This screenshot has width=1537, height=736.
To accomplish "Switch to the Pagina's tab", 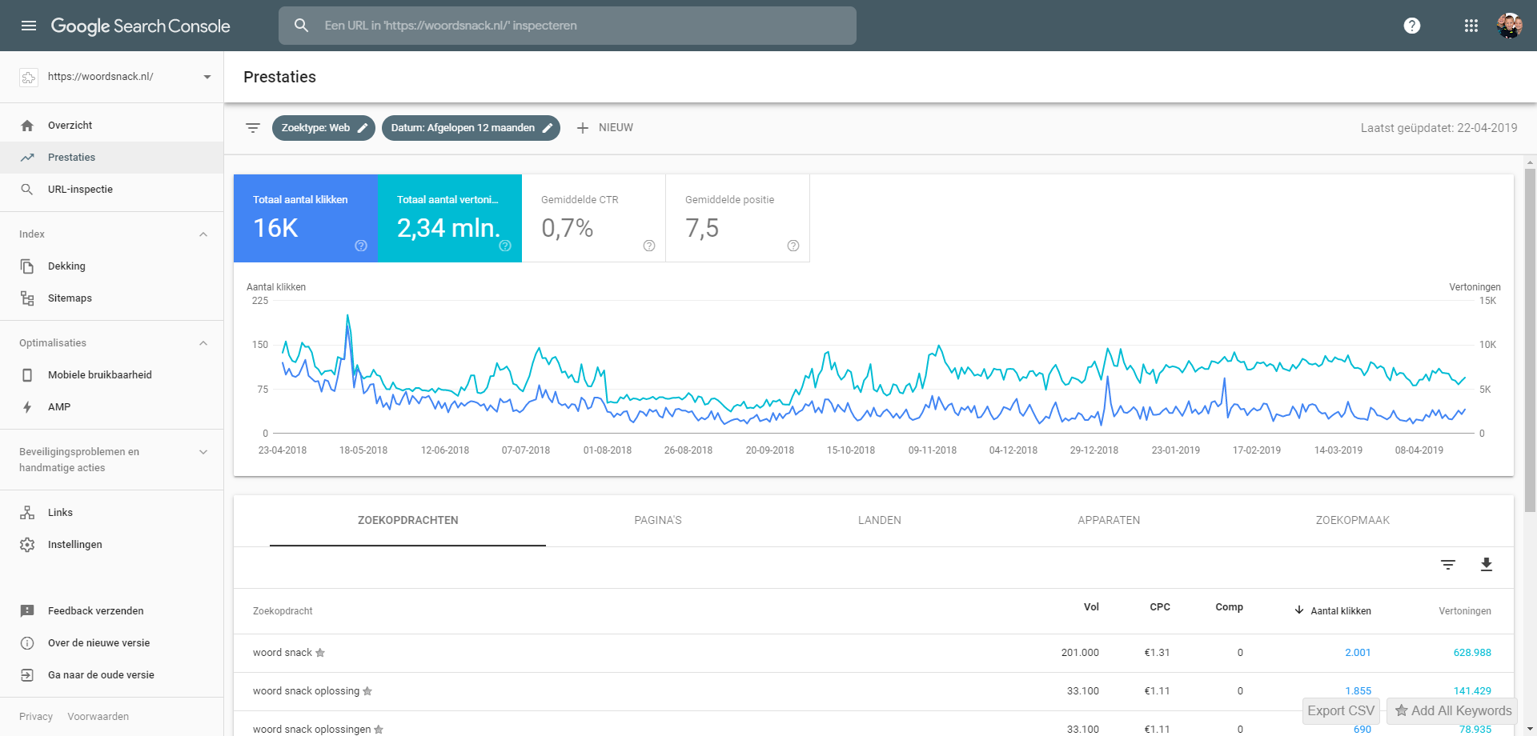I will [658, 521].
